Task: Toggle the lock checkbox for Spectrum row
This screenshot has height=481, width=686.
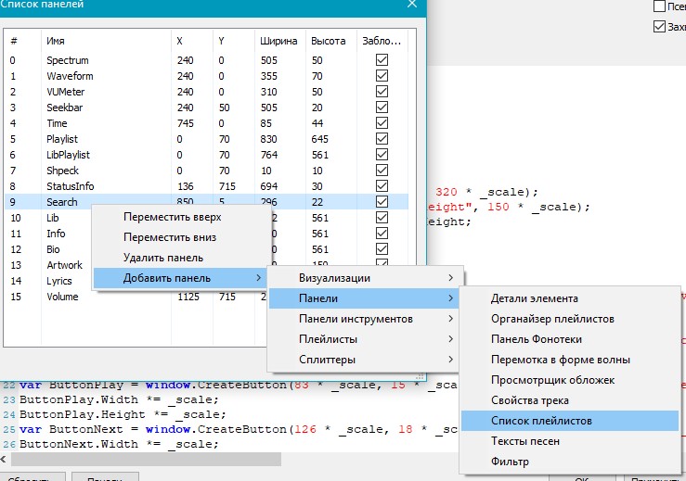Action: coord(382,60)
